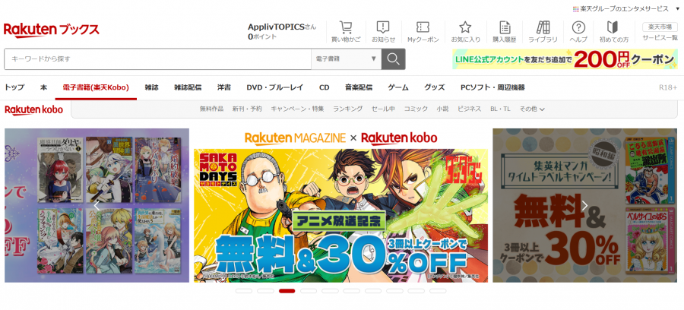Go to the ゲーム tab
The width and height of the screenshot is (684, 310).
[398, 87]
